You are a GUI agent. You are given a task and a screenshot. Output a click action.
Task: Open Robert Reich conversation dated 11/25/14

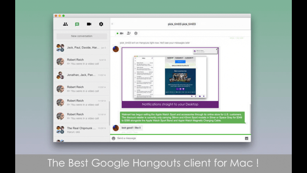tap(82, 89)
